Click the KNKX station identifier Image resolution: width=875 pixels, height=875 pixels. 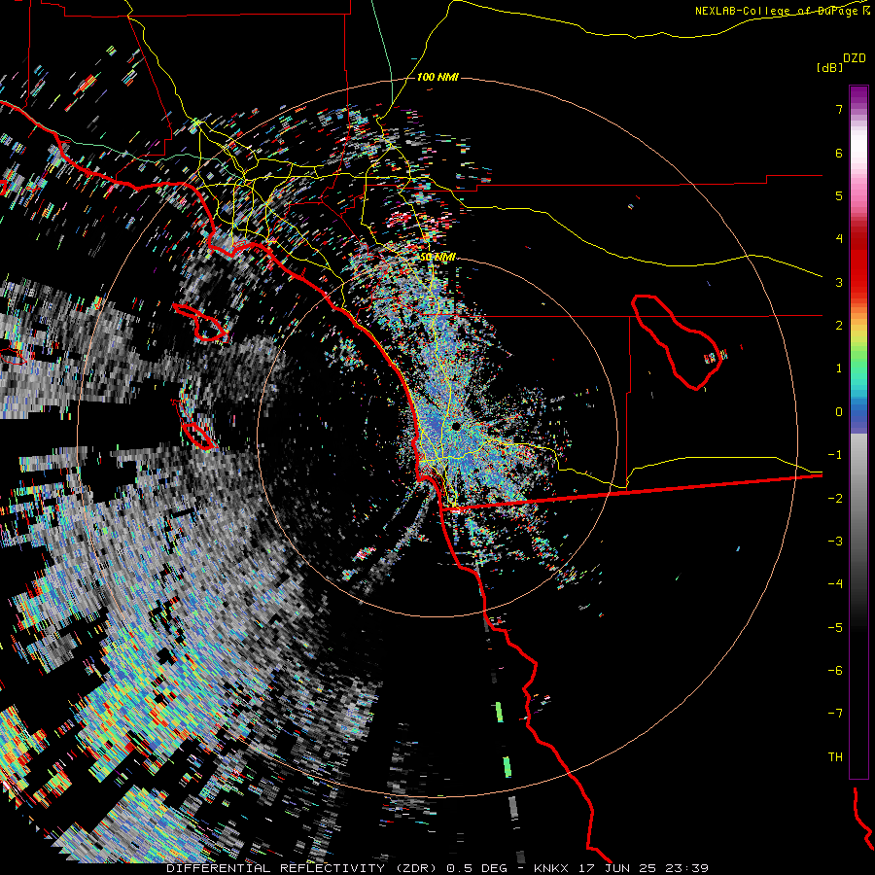(551, 868)
